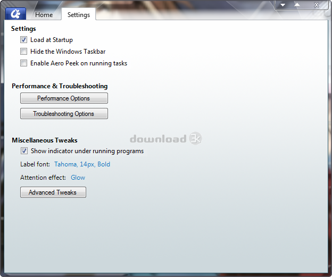Open Performance Options

coord(64,98)
